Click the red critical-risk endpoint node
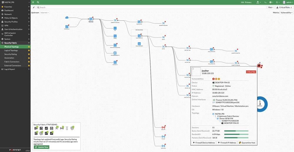The image size is (294, 152). (259, 65)
